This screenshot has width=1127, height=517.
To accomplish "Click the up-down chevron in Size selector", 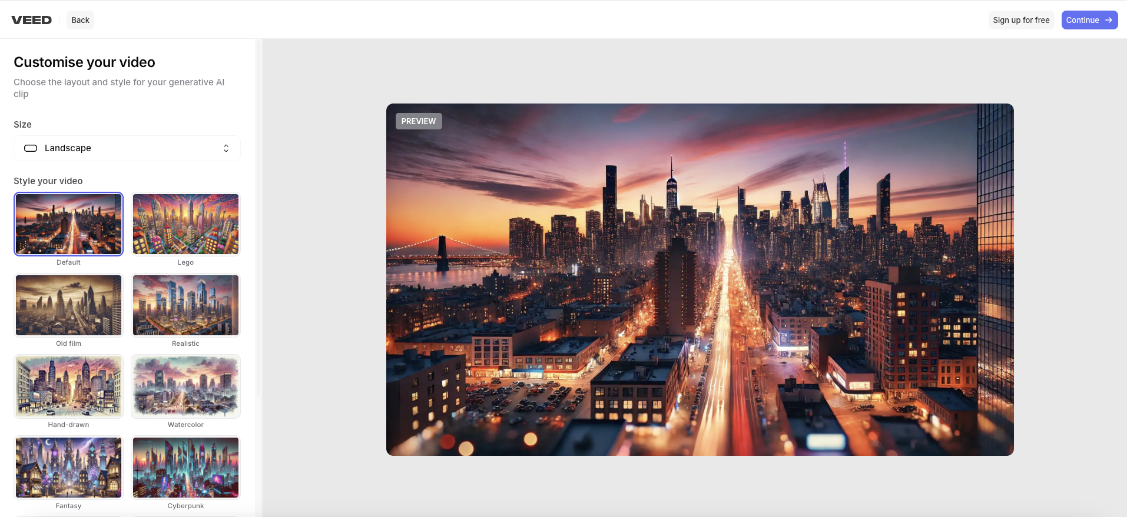I will 226,148.
